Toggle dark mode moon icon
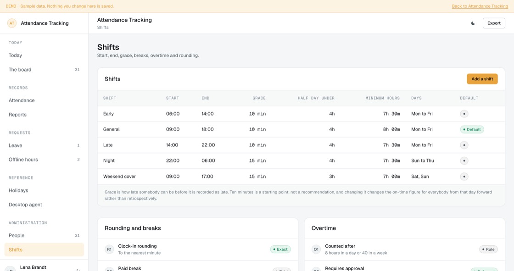The width and height of the screenshot is (514, 271). [473, 23]
